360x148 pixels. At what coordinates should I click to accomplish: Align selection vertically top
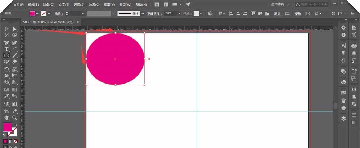253,14
